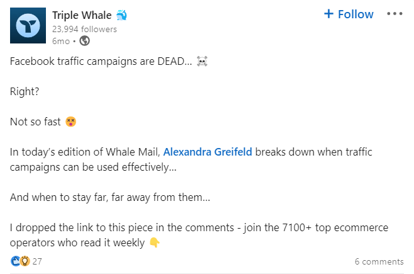Follow Triple Whale

pyautogui.click(x=348, y=14)
